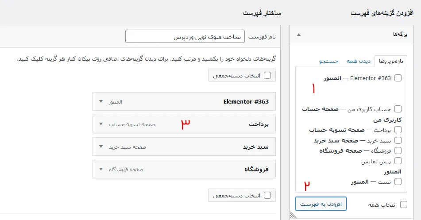421x220 pixels.
Task: Expand the پرداخت menu item arrow
Action: pyautogui.click(x=101, y=124)
